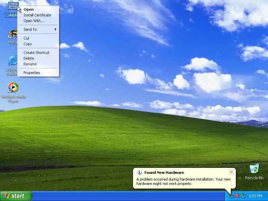Choose Open from the context menu
Image resolution: width=268 pixels, height=201 pixels.
point(39,9)
